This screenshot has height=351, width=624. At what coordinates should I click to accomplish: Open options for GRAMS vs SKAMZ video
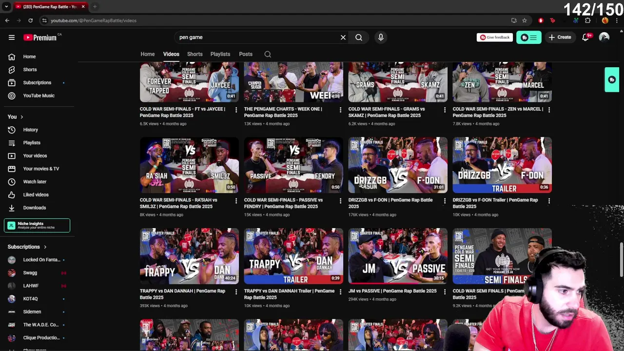pyautogui.click(x=445, y=110)
